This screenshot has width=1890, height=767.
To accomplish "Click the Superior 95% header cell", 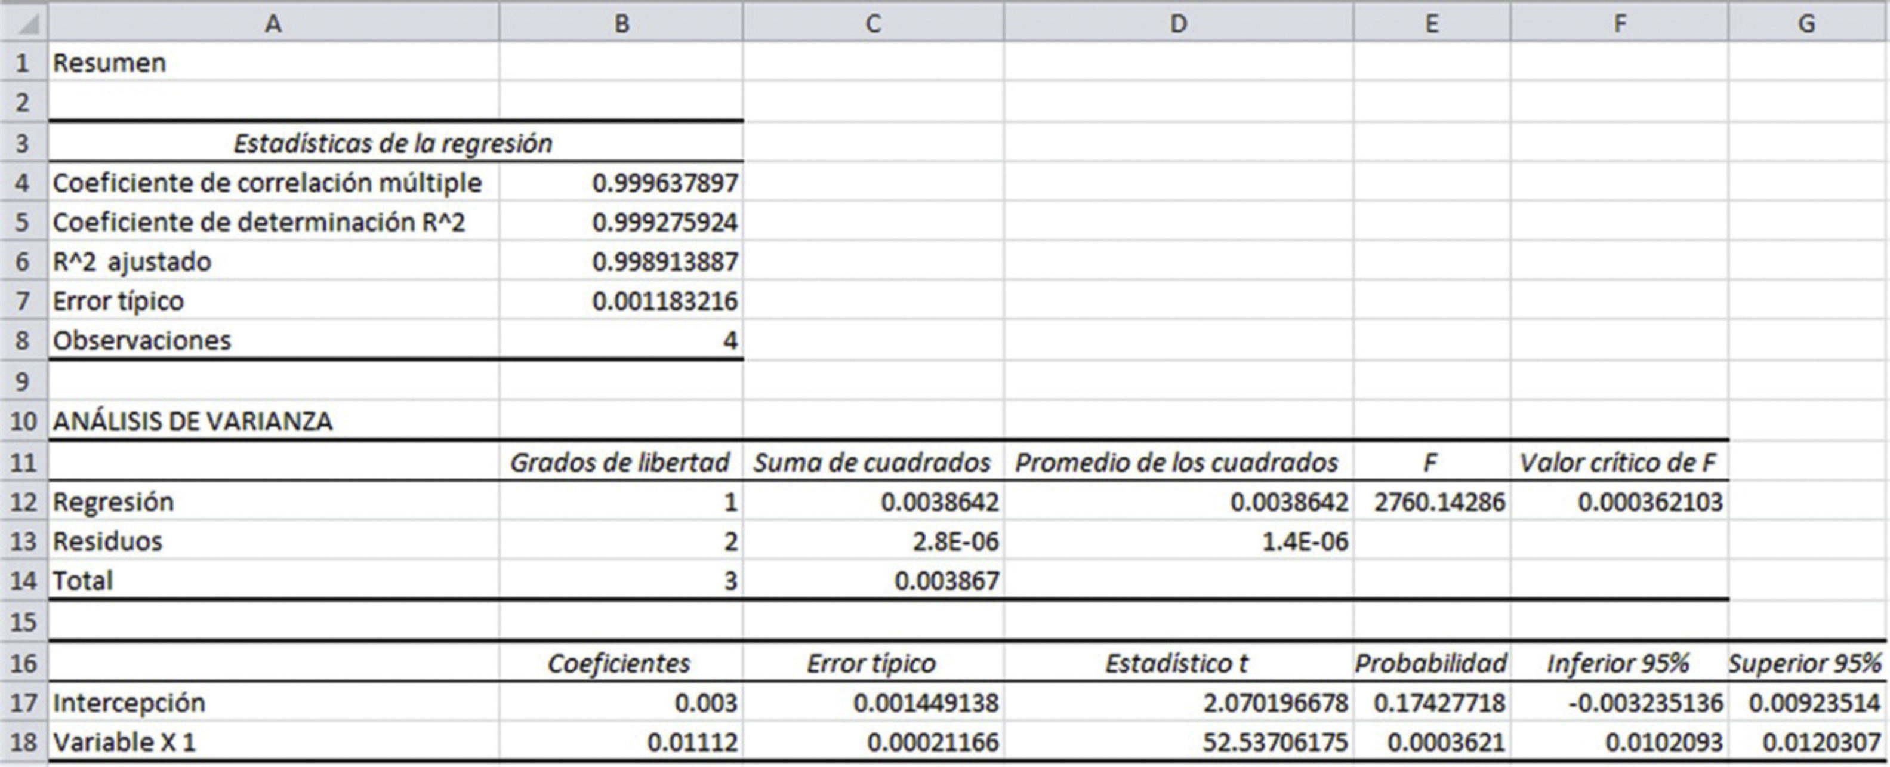I will coord(1805,663).
